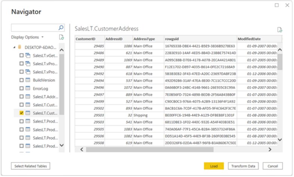
Task: Click the table icon next to BuildVersion
Action: [x=28, y=80]
